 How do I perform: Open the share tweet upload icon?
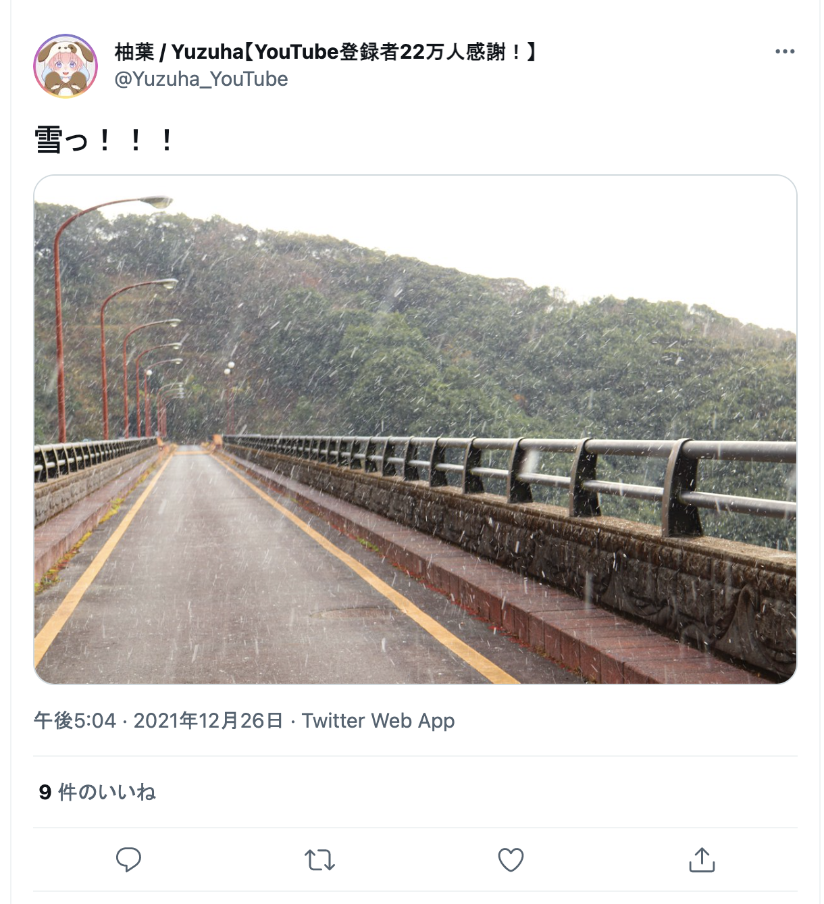point(702,859)
